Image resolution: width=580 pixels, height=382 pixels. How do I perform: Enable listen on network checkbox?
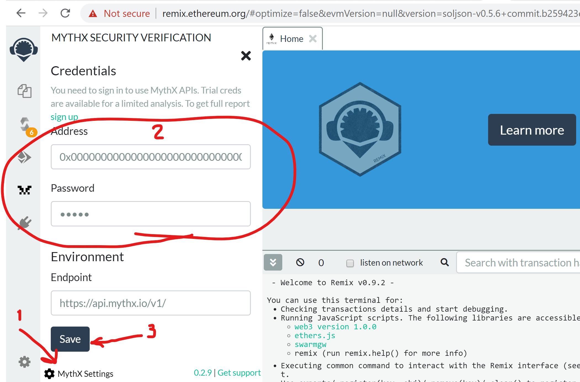tap(350, 263)
